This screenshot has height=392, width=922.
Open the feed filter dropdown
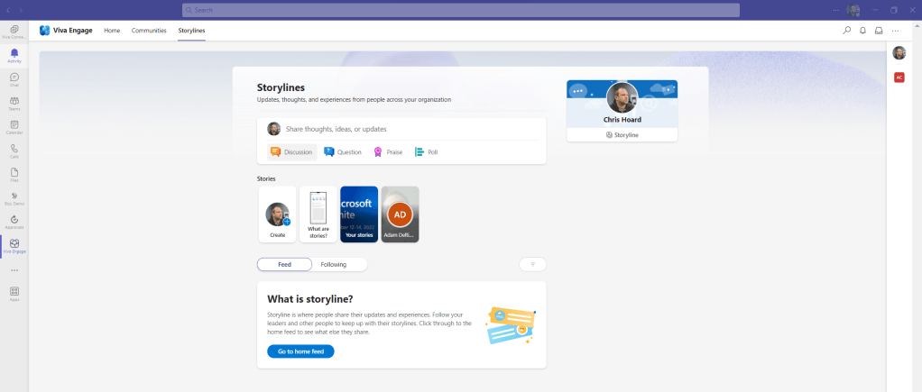(532, 264)
